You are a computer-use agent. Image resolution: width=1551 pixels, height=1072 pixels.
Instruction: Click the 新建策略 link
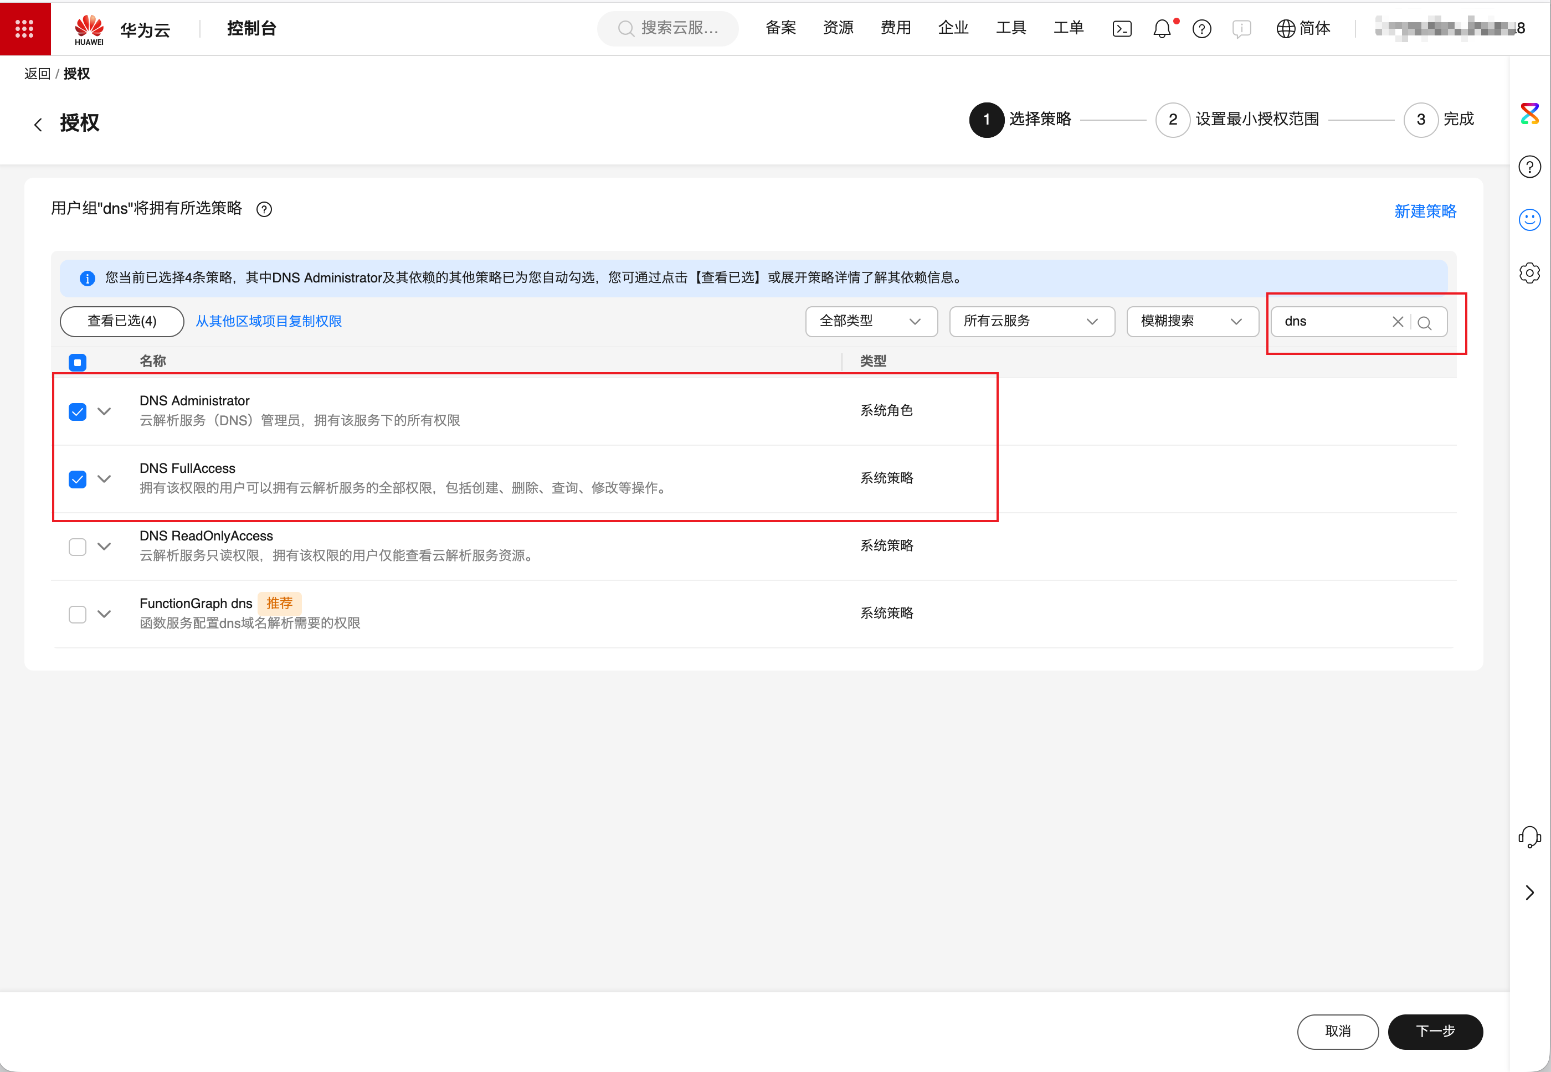pos(1425,212)
